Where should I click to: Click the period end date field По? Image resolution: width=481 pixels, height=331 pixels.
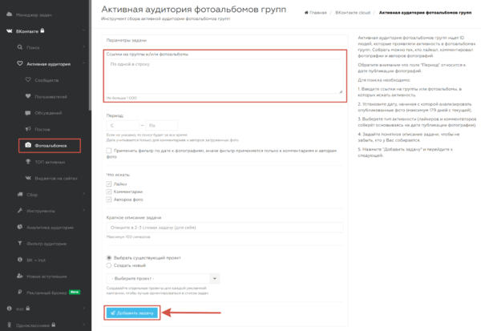(x=161, y=126)
